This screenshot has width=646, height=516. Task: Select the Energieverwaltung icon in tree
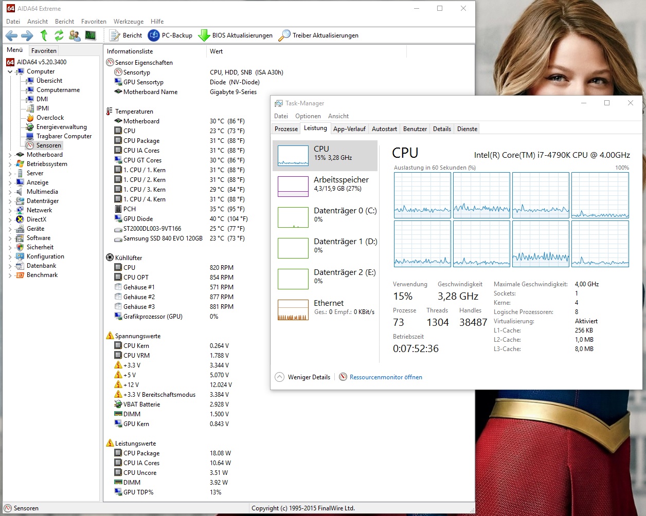tap(30, 127)
